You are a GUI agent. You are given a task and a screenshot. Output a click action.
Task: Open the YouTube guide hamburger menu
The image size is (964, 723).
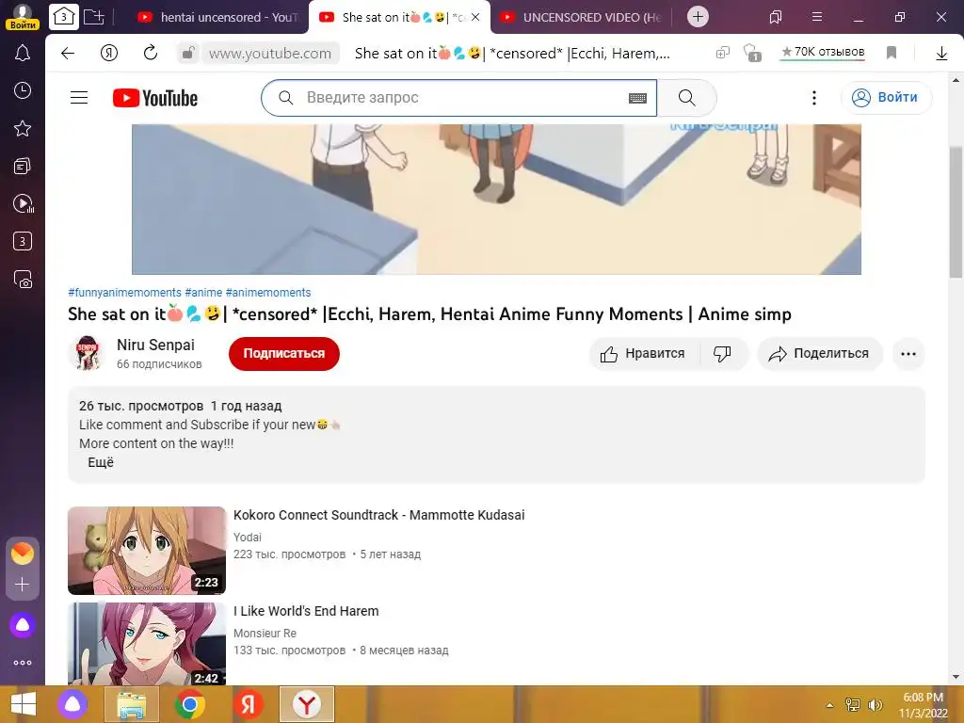coord(79,98)
